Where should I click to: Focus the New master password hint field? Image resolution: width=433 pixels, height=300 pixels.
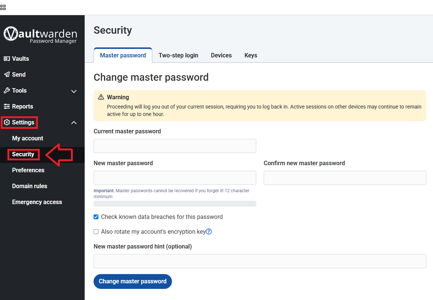260,261
